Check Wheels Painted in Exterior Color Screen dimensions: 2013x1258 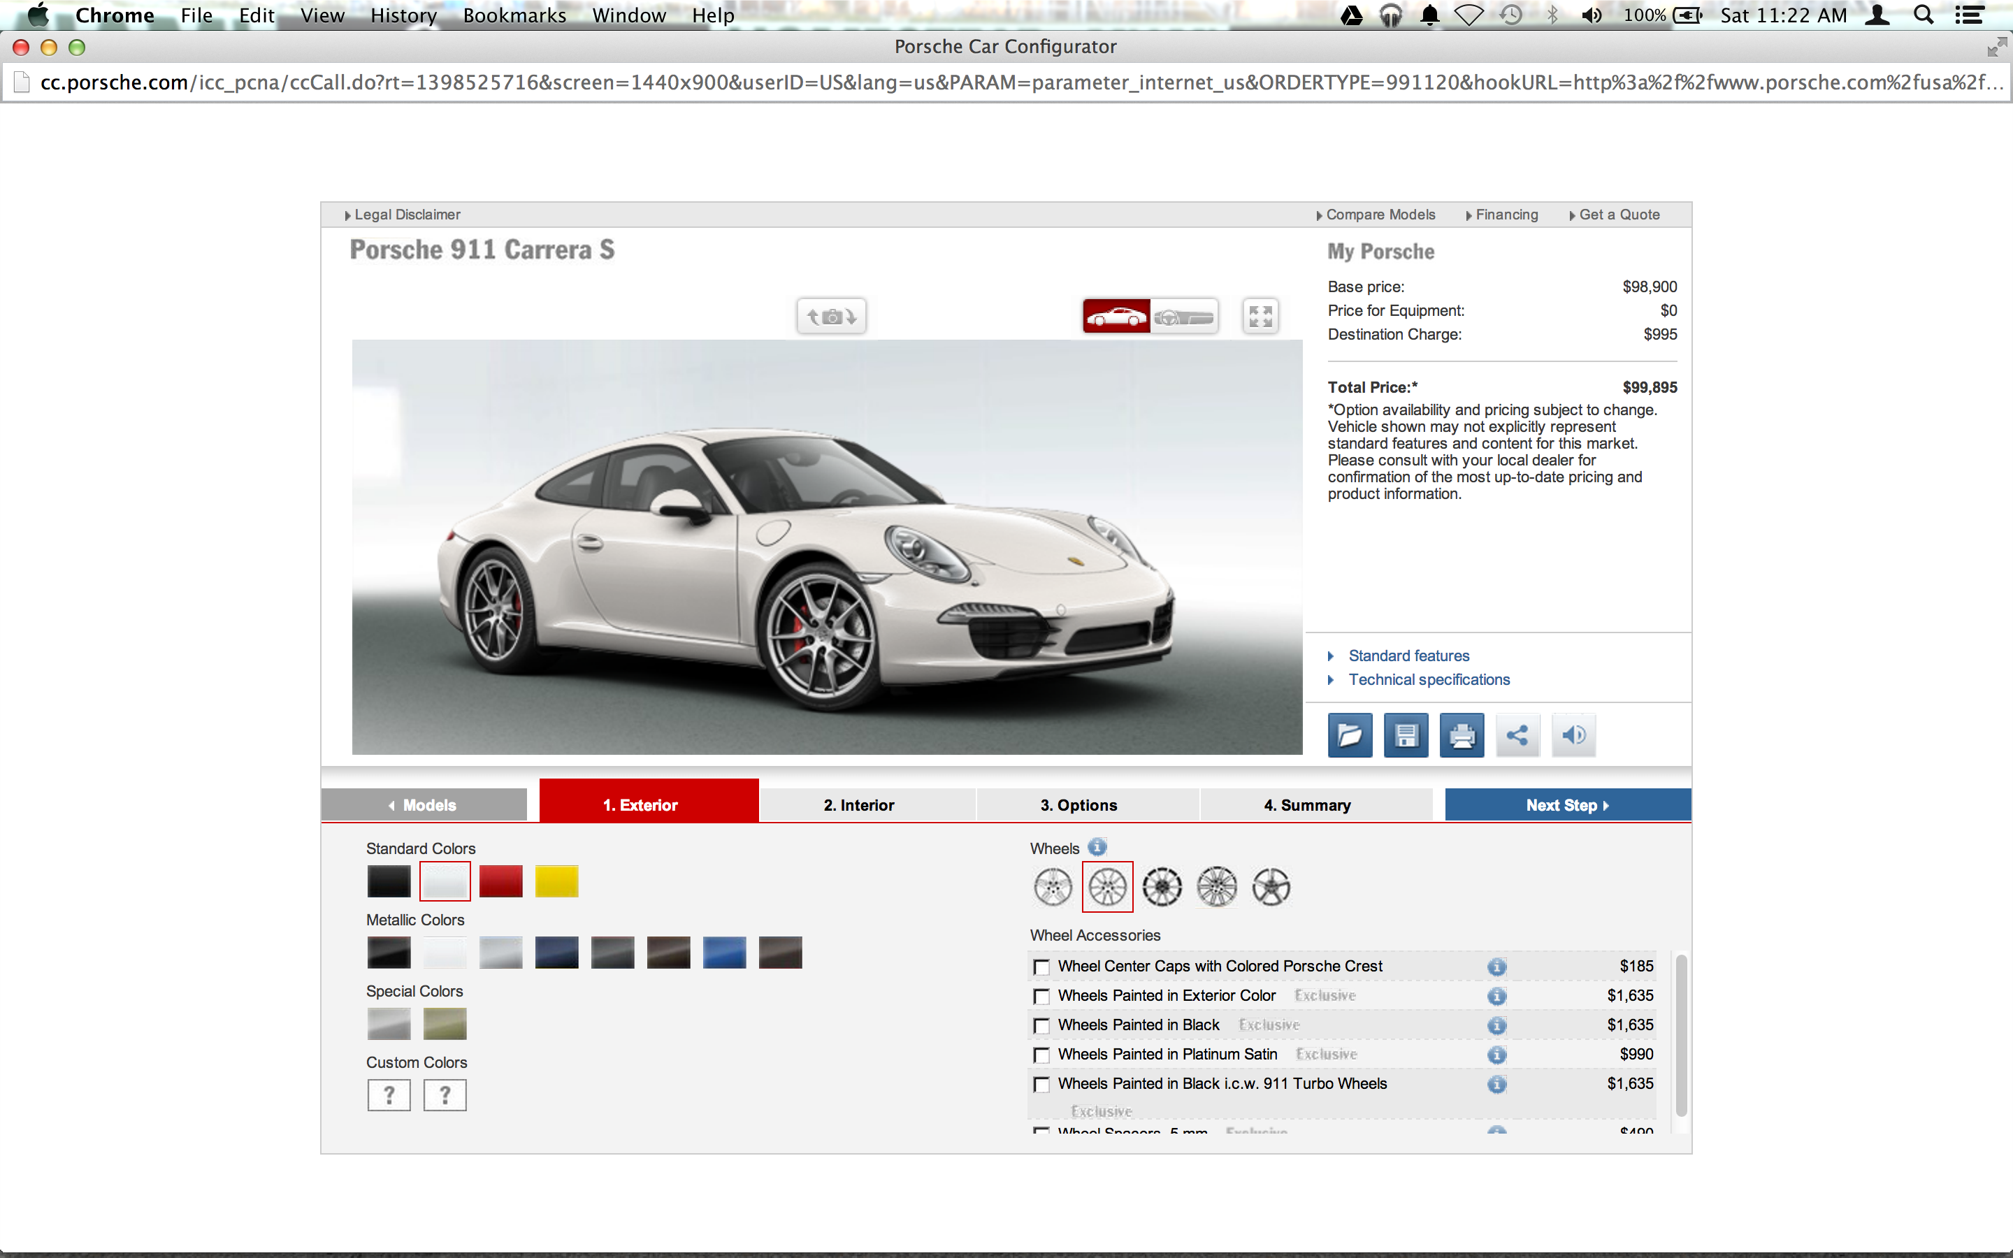[1041, 996]
